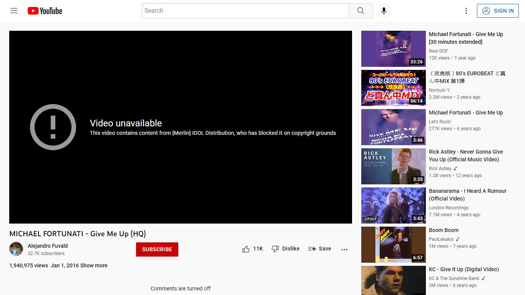Screen dimensions: 525x295
Task: Open the 80's EUROBEAT mix thumbnail
Action: [394, 88]
